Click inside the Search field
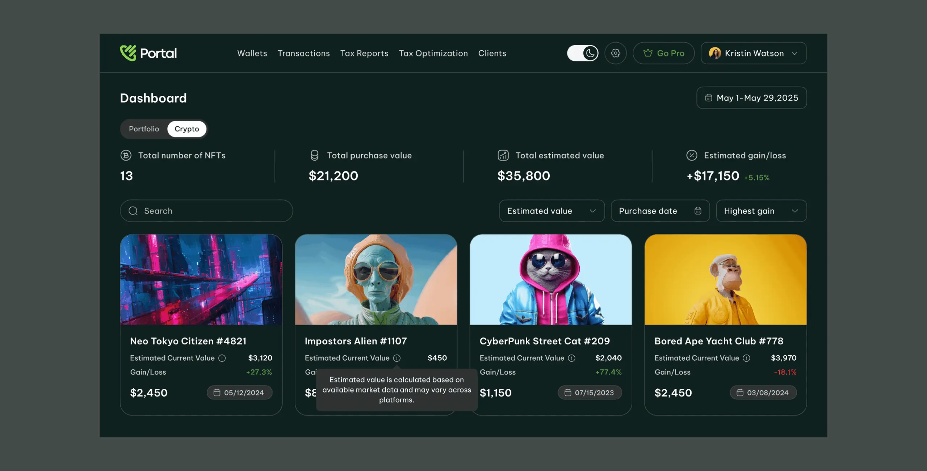927x471 pixels. [206, 211]
